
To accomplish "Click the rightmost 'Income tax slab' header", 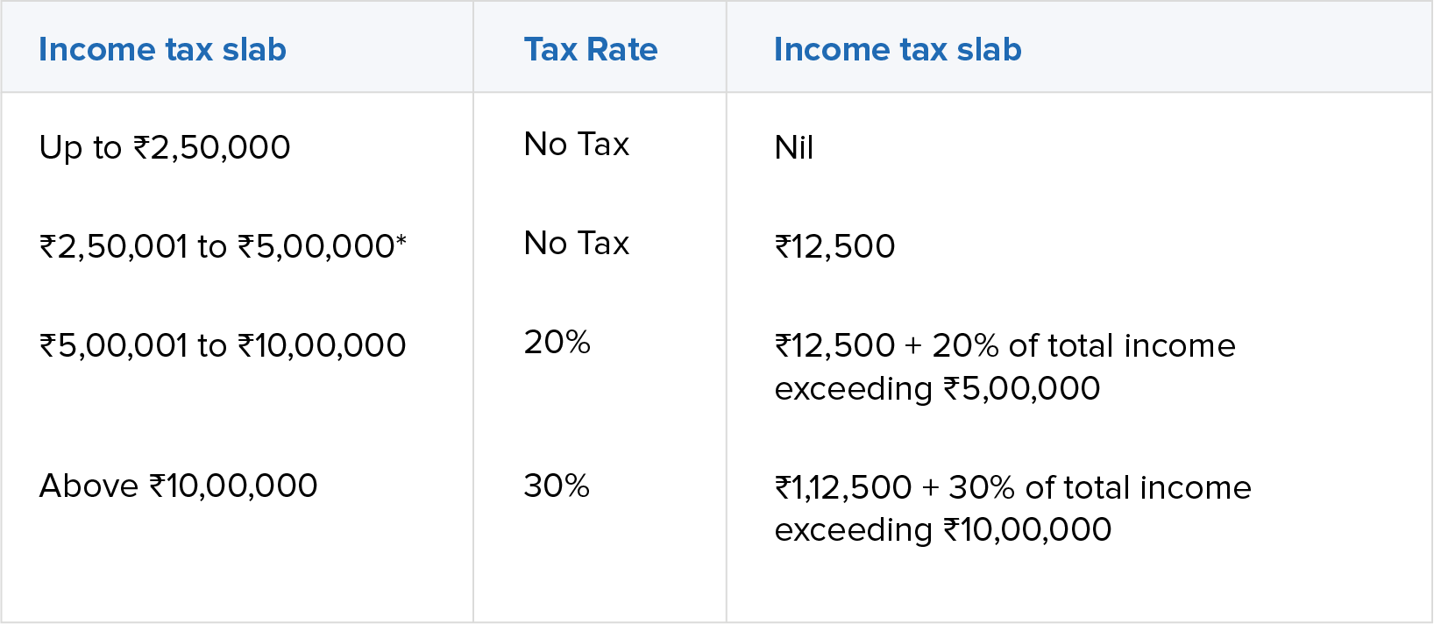I will (897, 50).
